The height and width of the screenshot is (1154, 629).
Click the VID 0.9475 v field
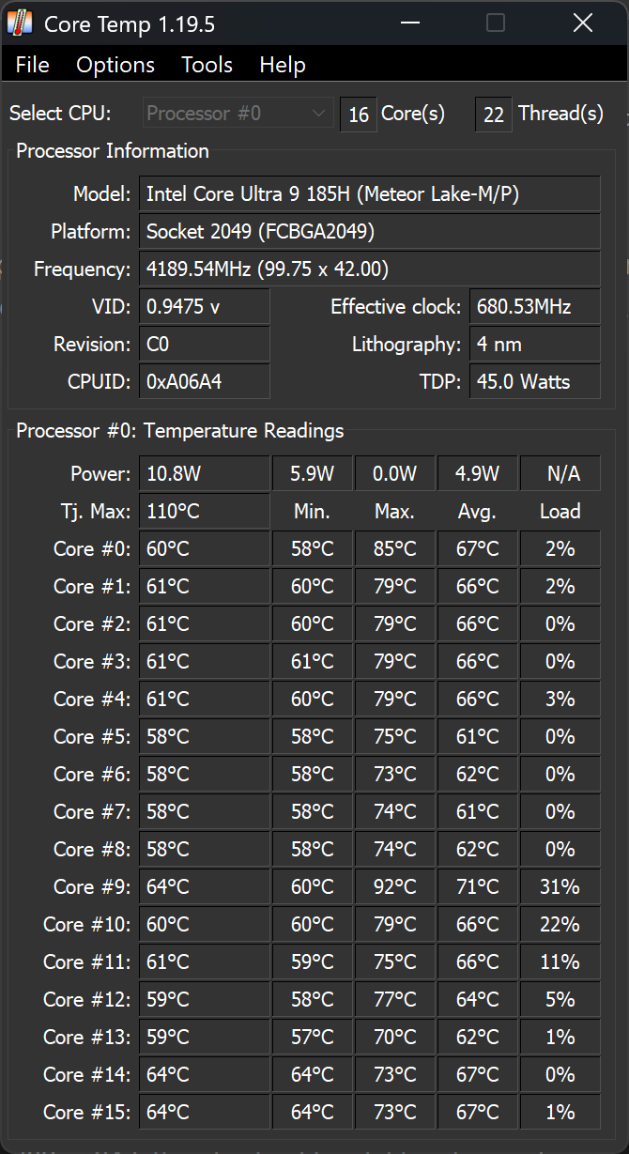tap(204, 307)
